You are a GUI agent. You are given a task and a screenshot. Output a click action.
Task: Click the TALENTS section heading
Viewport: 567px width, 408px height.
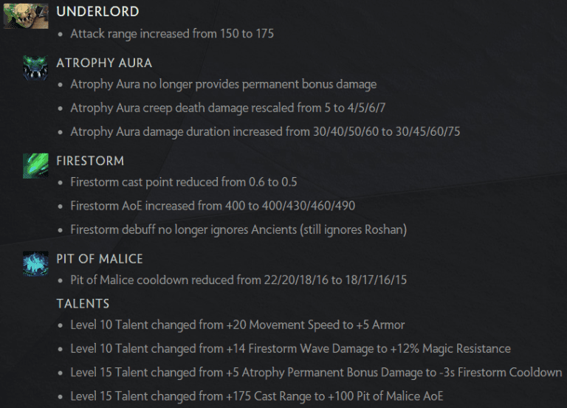(x=83, y=303)
